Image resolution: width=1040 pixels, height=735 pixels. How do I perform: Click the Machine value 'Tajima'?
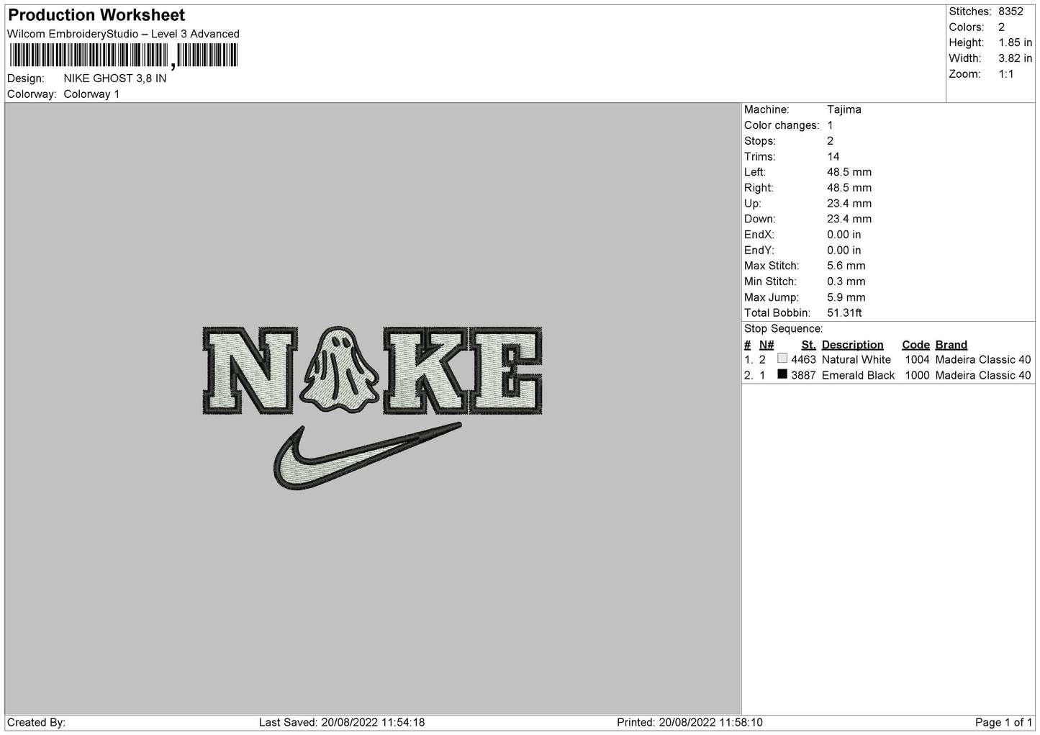(x=844, y=109)
